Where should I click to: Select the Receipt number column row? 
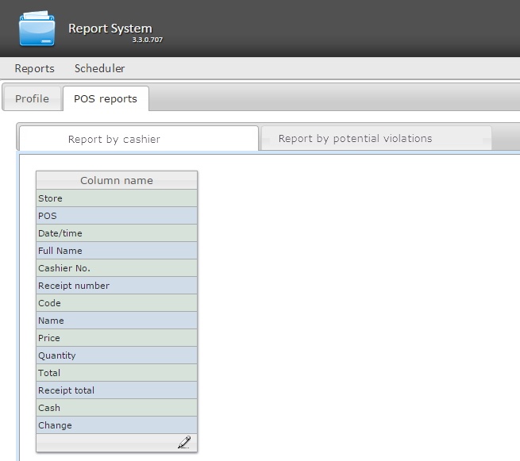(117, 286)
